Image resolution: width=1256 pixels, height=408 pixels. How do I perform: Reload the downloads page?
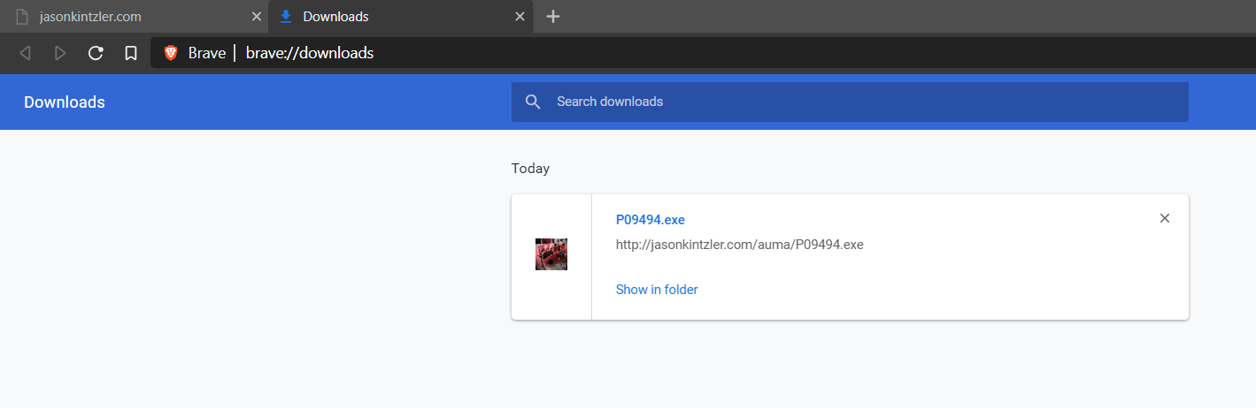(96, 53)
